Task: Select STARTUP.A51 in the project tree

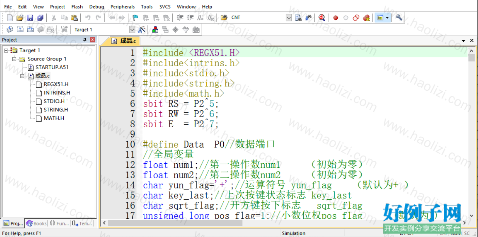Action: 52,67
